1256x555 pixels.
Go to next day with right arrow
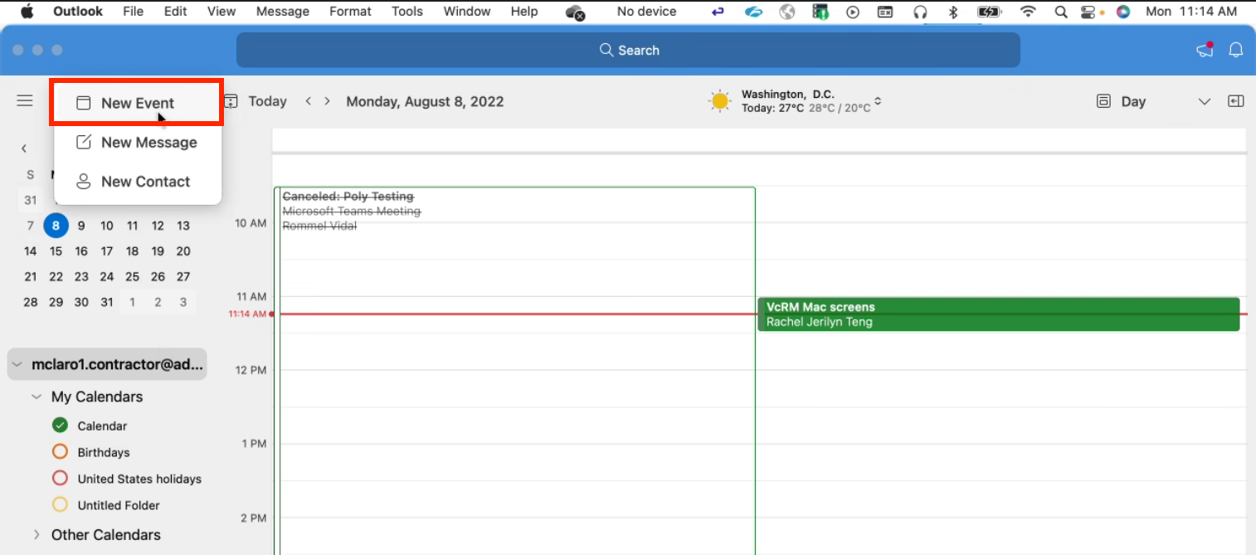click(328, 101)
